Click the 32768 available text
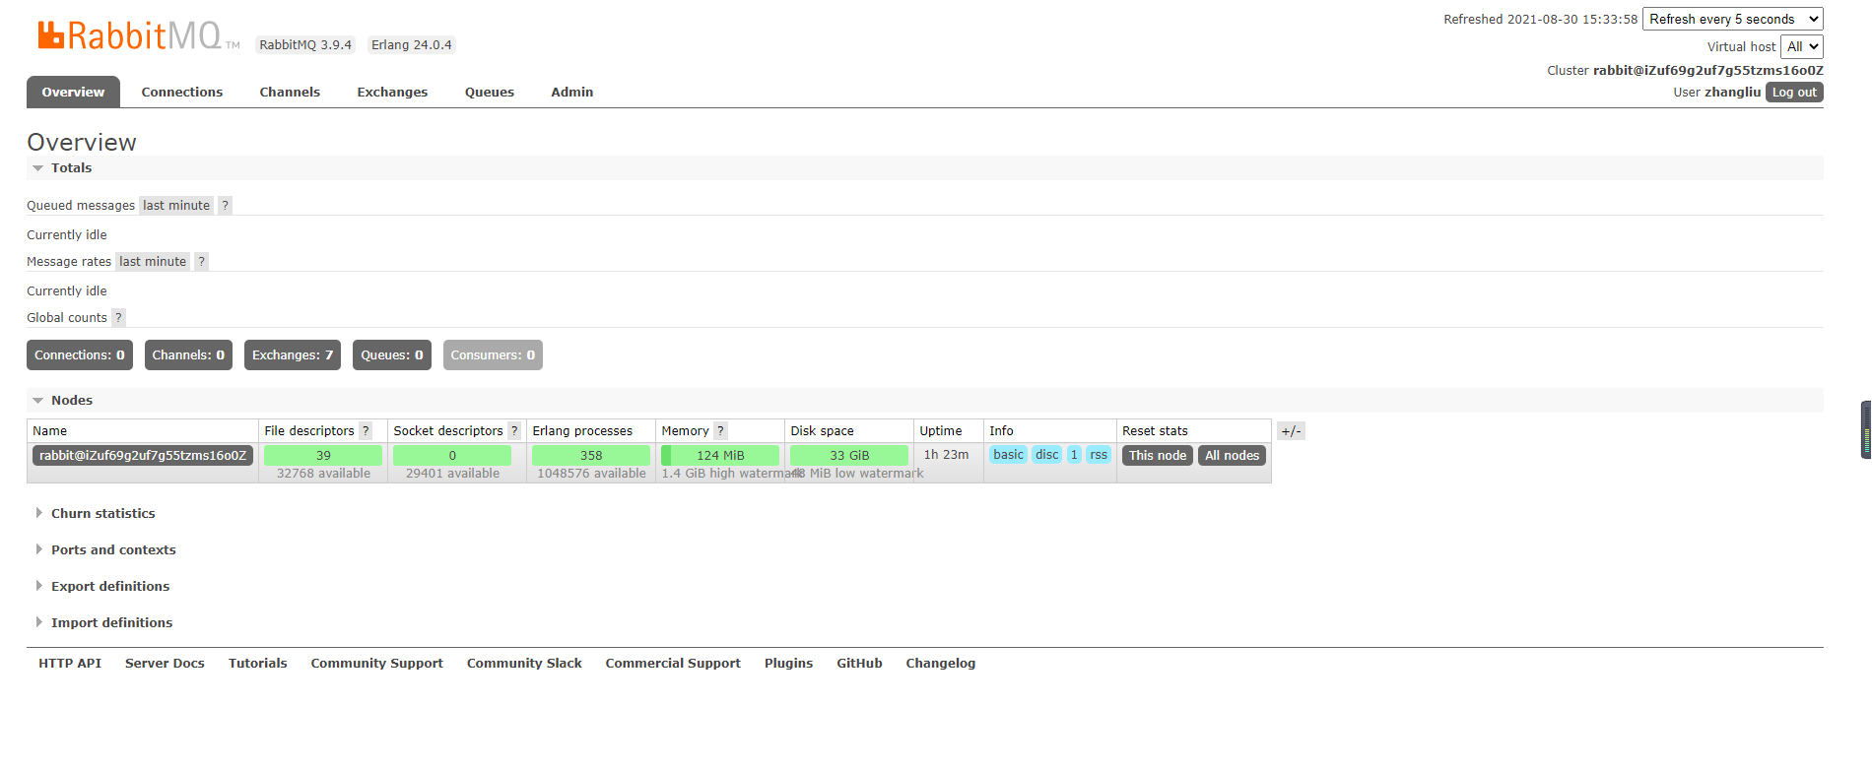Image resolution: width=1872 pixels, height=770 pixels. pyautogui.click(x=323, y=473)
